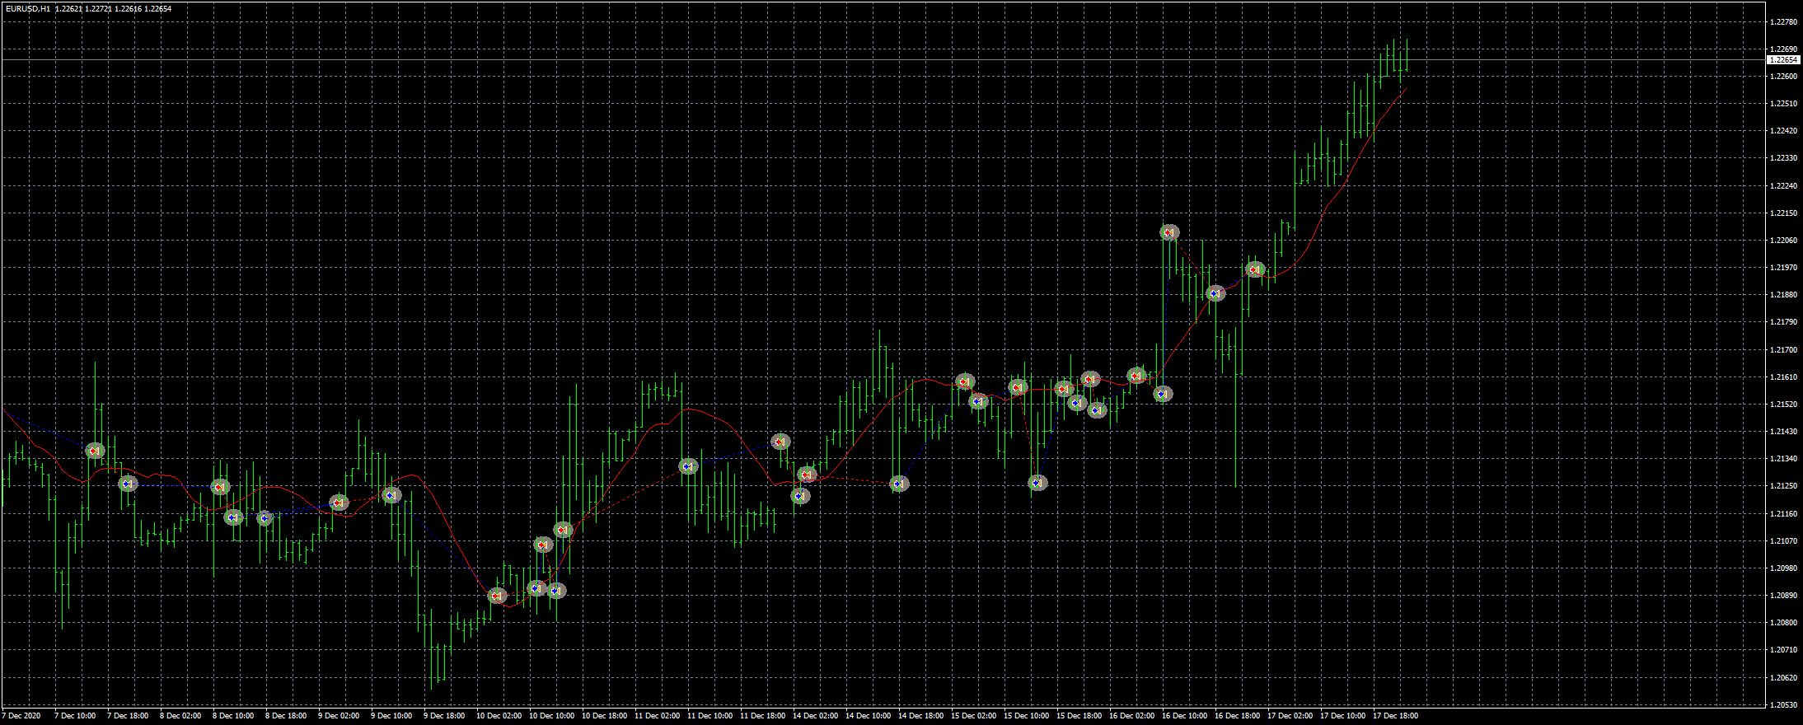The image size is (1803, 725).
Task: Select the 1.21520 price scale value
Action: point(1783,405)
